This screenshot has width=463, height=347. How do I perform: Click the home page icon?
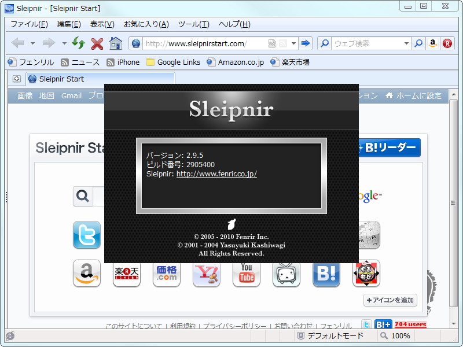[x=115, y=43]
